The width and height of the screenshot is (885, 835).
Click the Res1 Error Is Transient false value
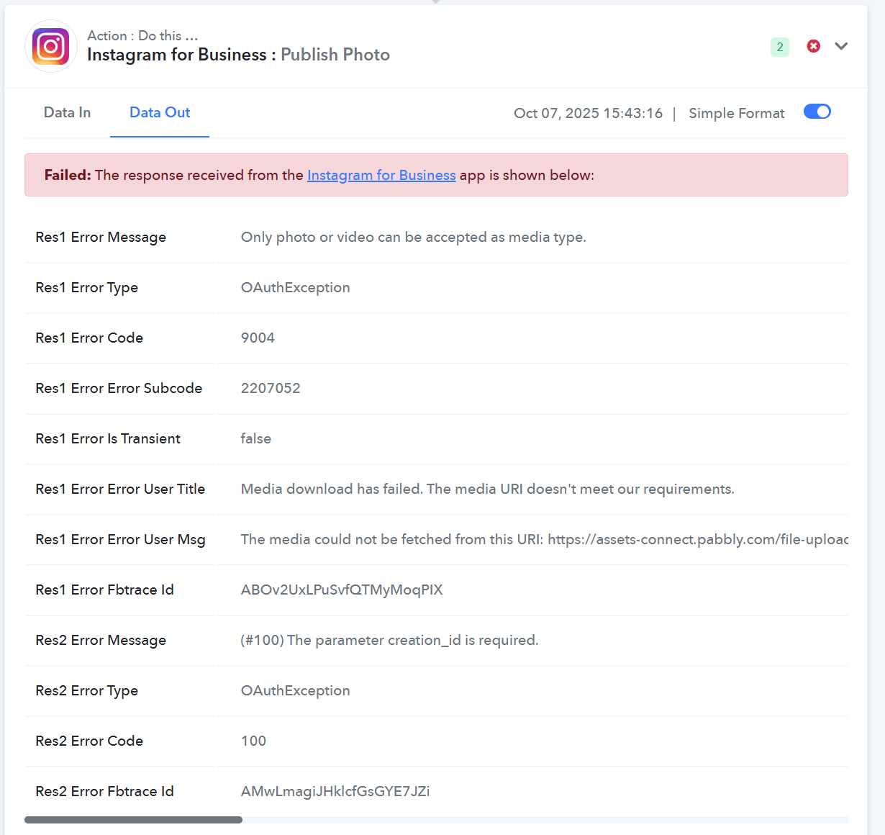[256, 438]
